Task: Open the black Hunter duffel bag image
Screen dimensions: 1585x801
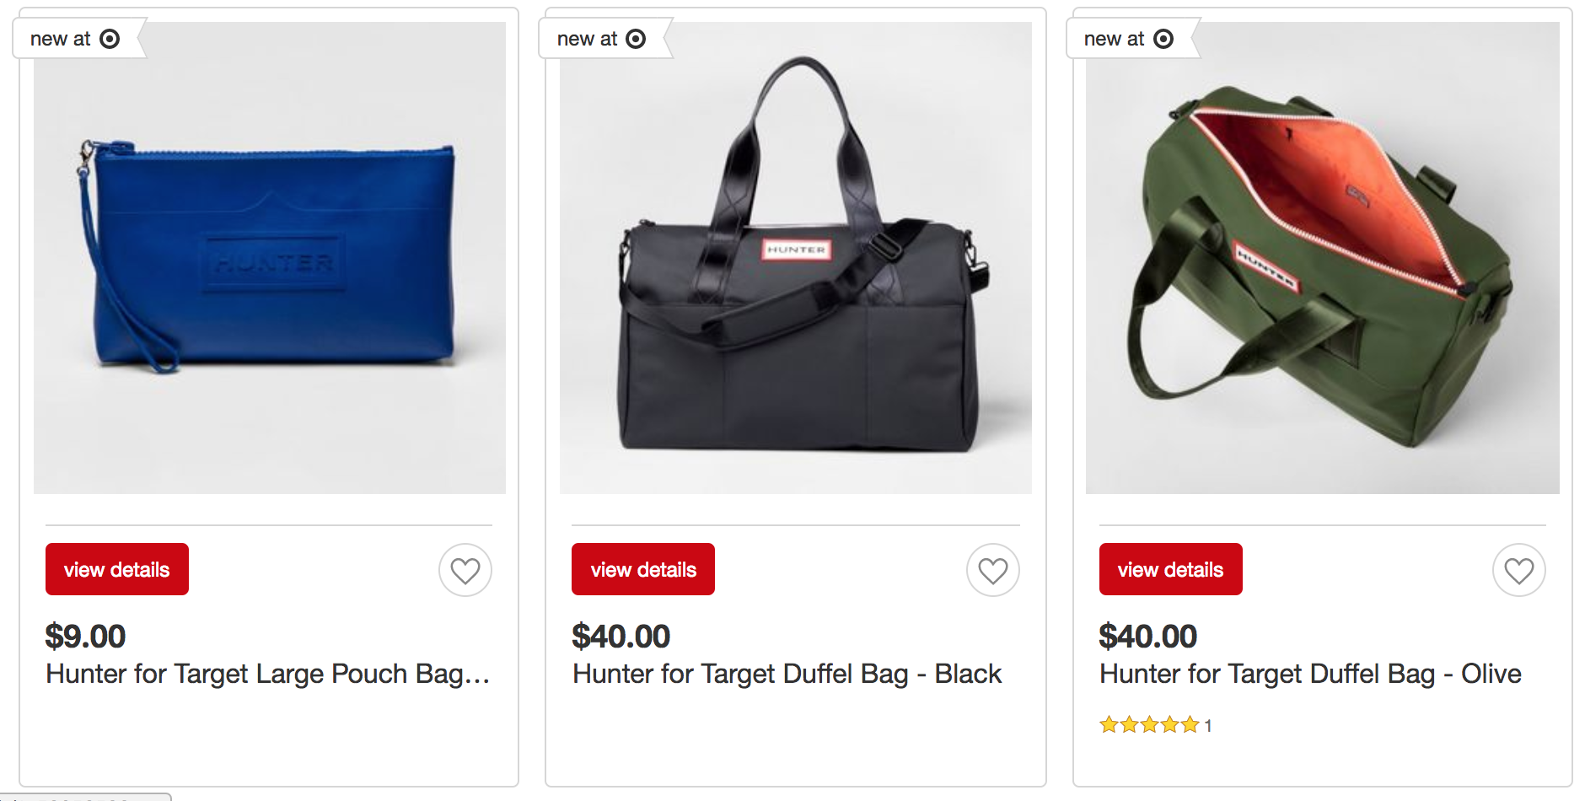Action: (796, 258)
